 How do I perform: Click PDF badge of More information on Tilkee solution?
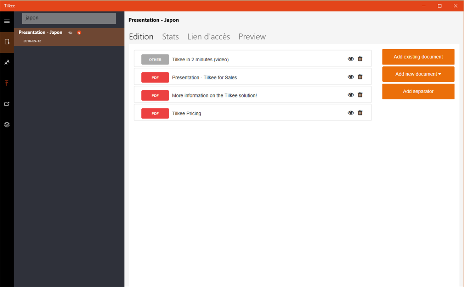click(155, 95)
